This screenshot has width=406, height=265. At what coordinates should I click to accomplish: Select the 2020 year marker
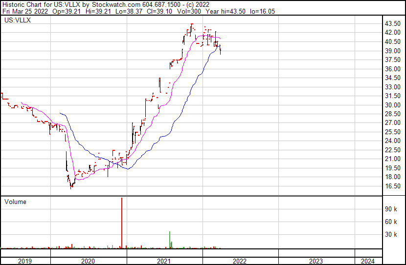pyautogui.click(x=89, y=261)
